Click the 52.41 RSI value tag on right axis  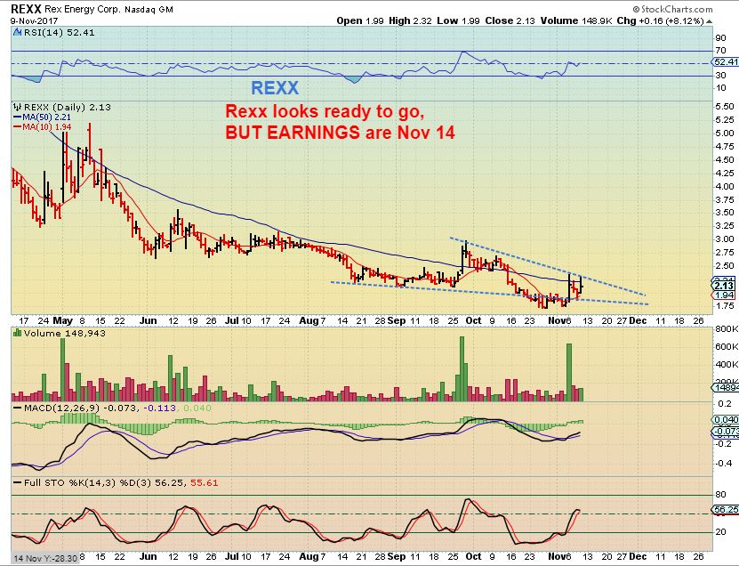tap(726, 61)
